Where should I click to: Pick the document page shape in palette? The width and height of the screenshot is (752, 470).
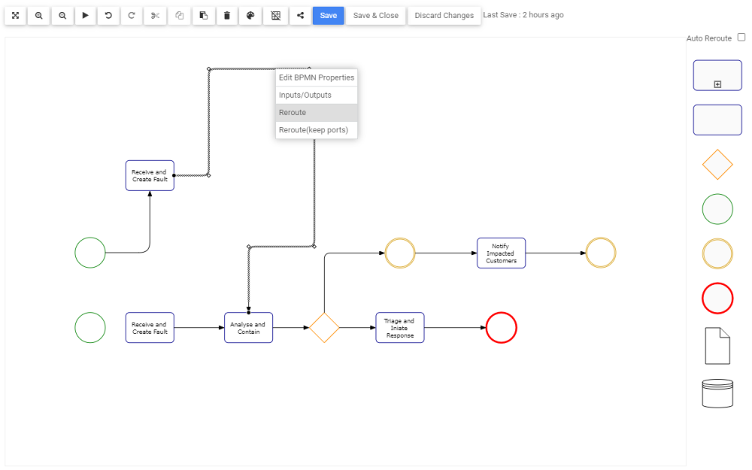coord(717,346)
